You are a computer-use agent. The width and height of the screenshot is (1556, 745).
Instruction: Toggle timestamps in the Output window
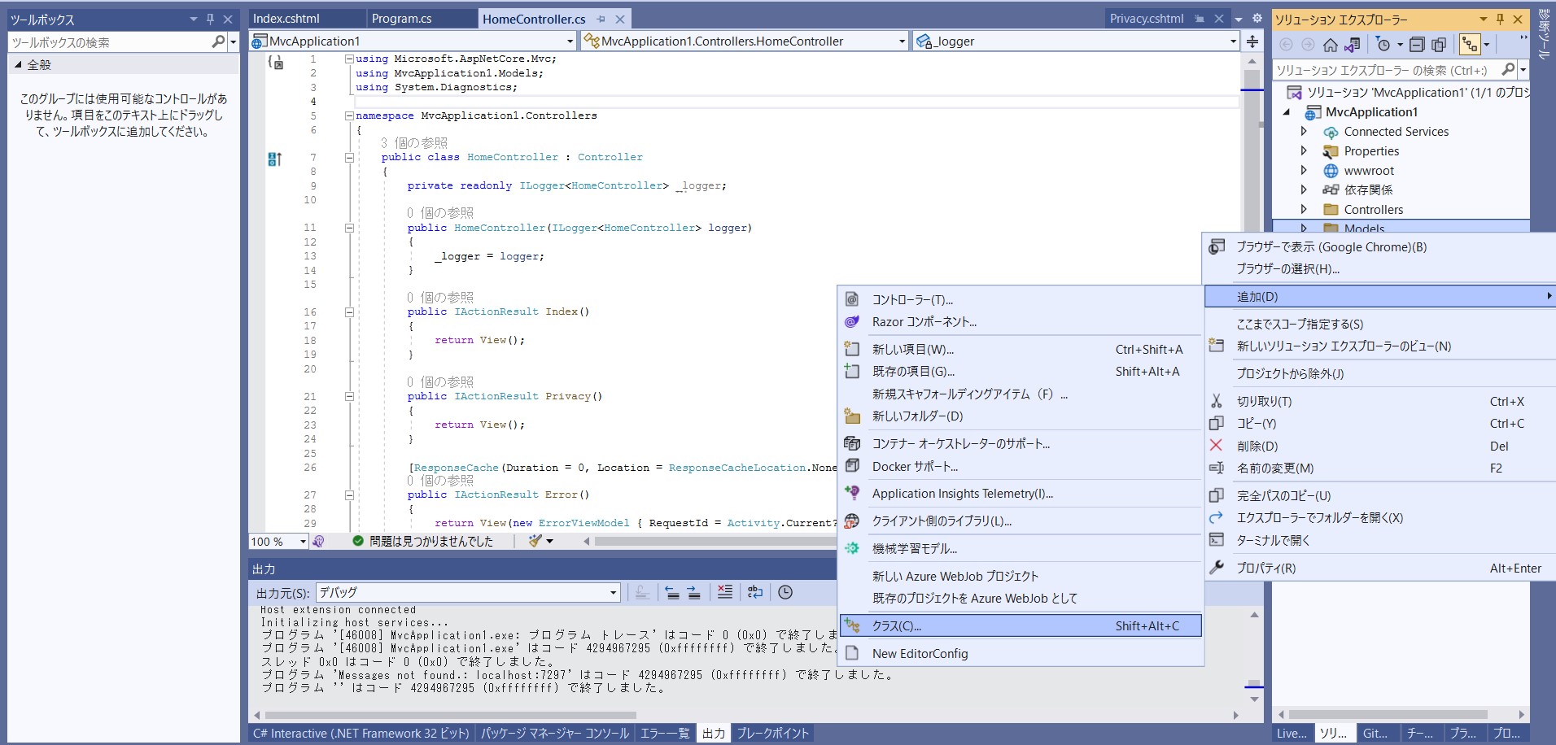coord(785,592)
